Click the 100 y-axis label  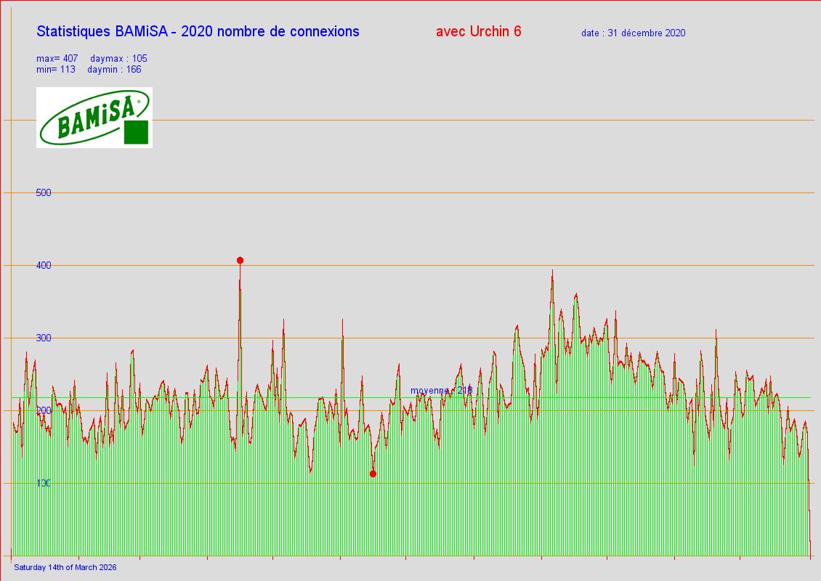click(x=44, y=483)
